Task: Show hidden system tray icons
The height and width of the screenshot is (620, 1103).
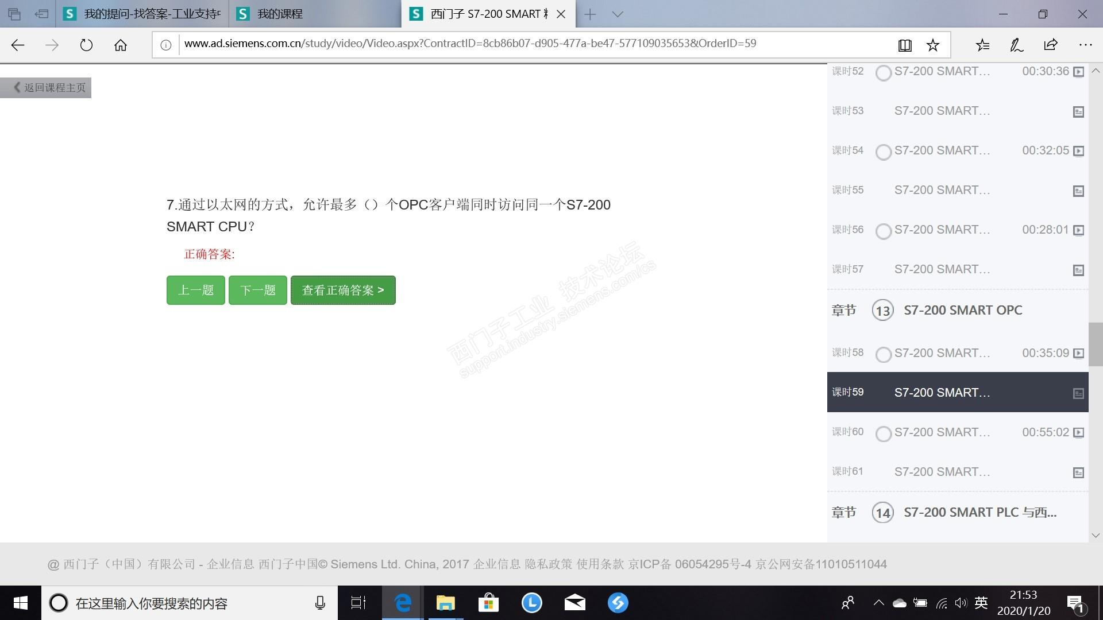Action: point(878,603)
